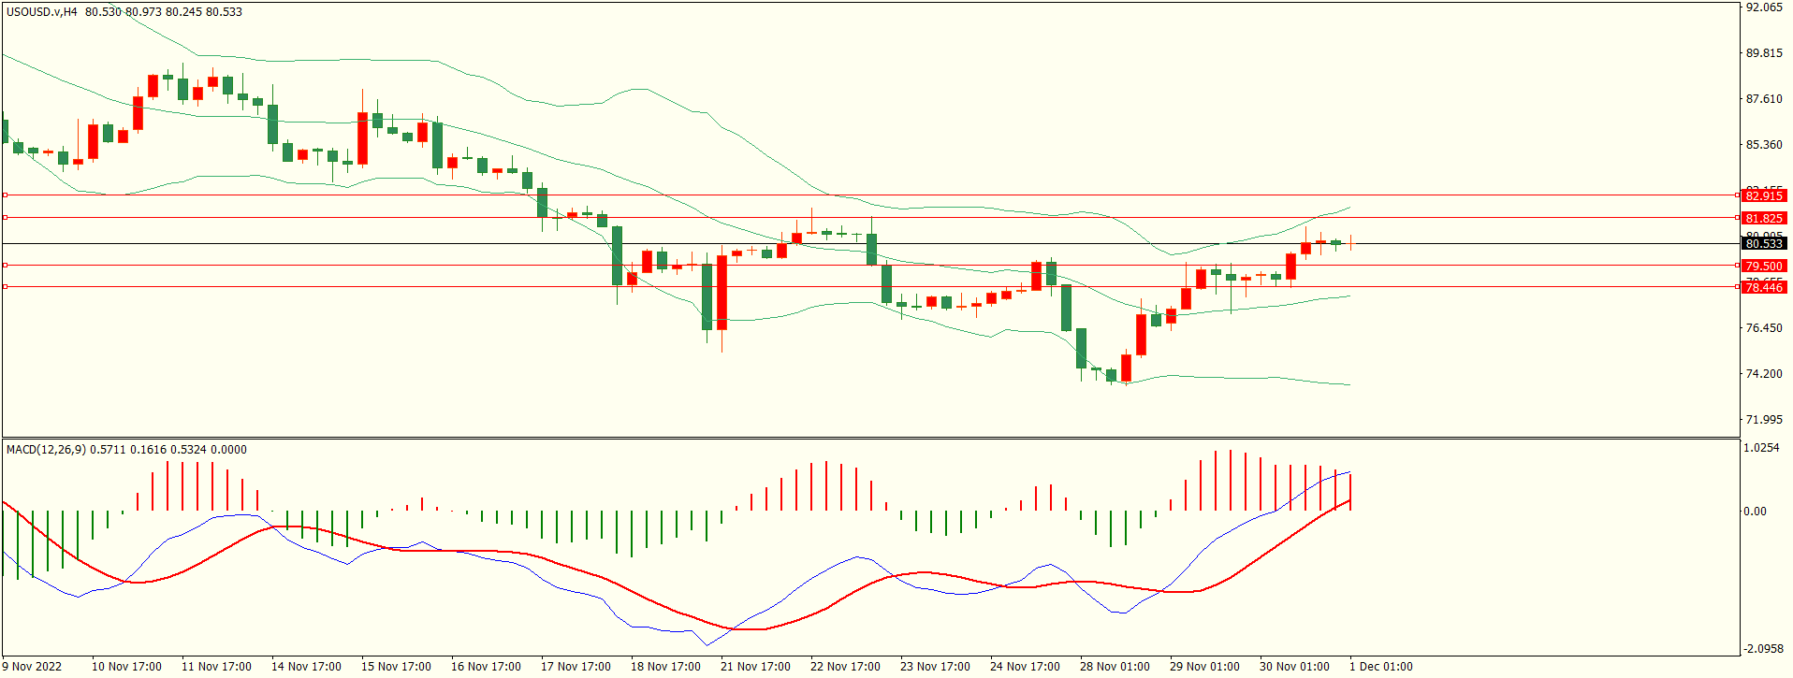Screen dimensions: 1793x678
Task: Click the 22 Nov 17:00 date label
Action: click(845, 667)
